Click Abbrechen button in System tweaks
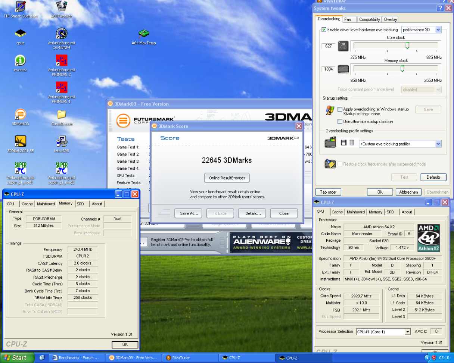Viewport: 454px width, 363px height. [408, 192]
